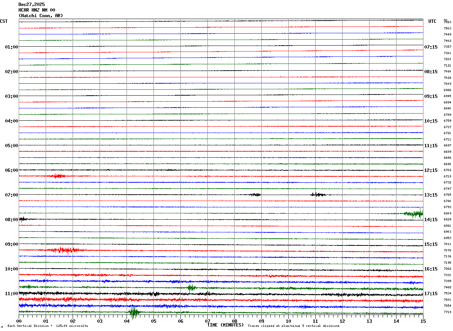Select the 17:15 UTC time marker

[x=431, y=294]
